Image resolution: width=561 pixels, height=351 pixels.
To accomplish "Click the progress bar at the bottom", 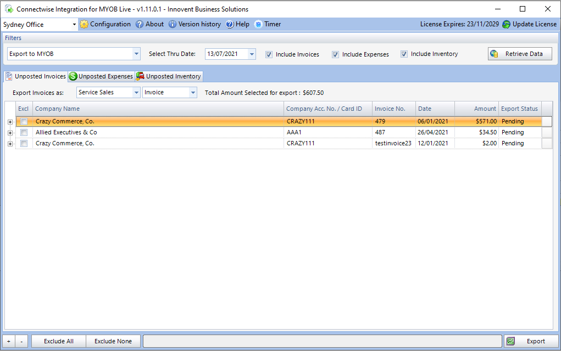I will [323, 341].
